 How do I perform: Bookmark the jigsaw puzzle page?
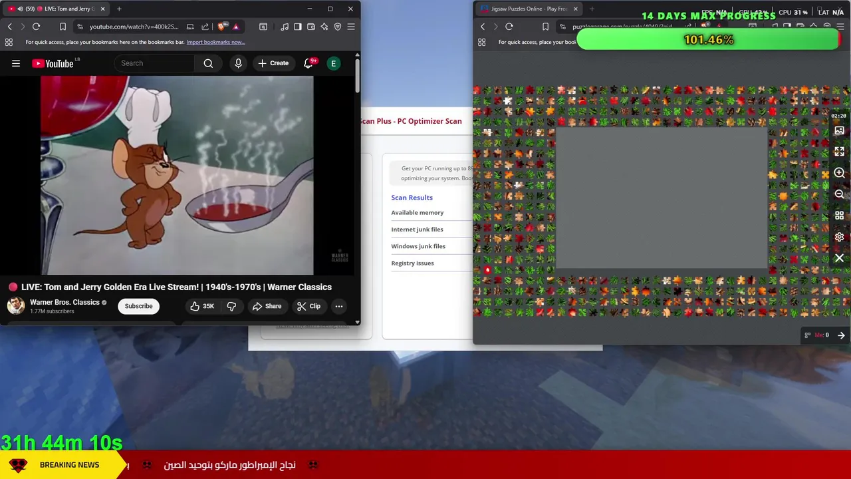click(x=545, y=27)
